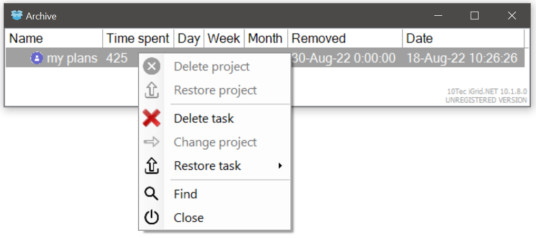Click the Time spent column header
536x238 pixels.
138,38
